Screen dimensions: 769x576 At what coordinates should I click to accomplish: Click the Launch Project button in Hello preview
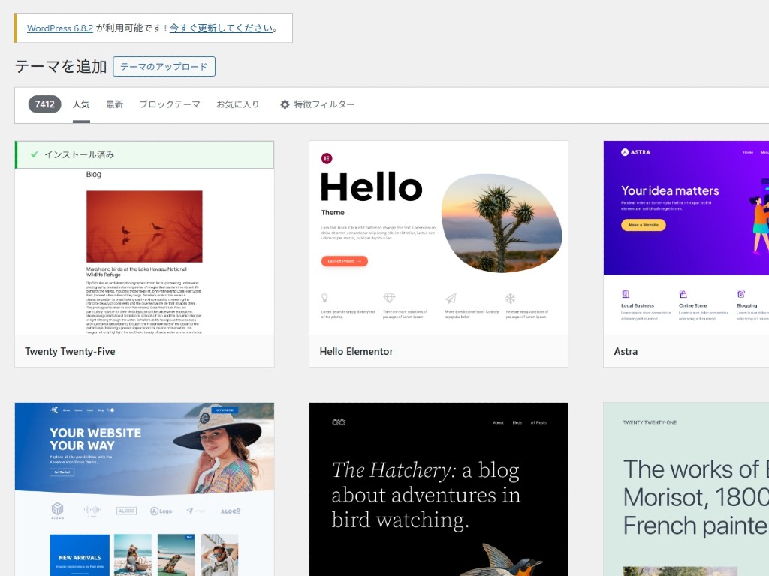pos(344,261)
